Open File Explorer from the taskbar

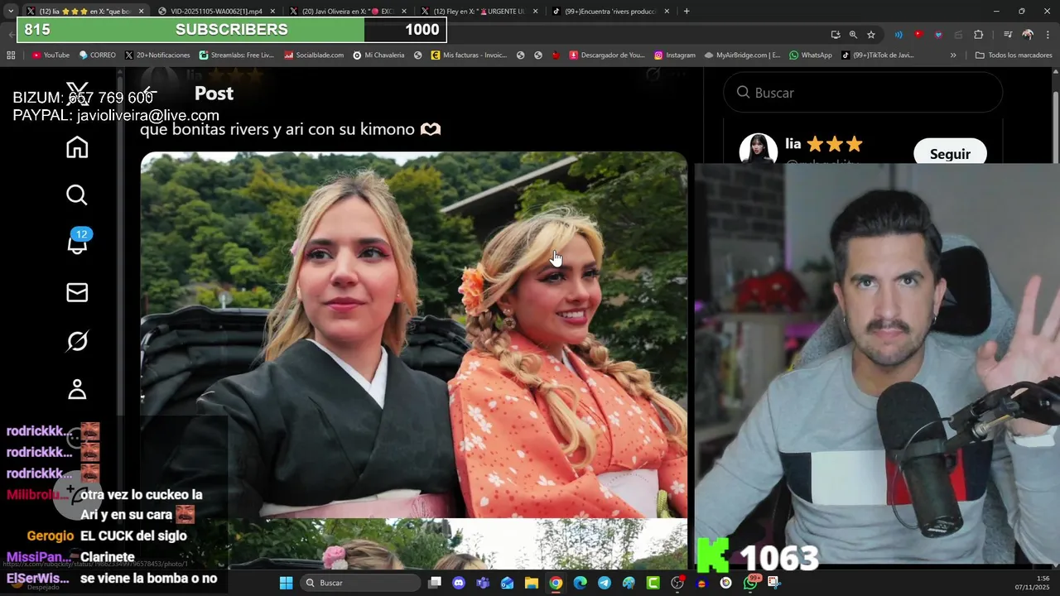point(531,583)
